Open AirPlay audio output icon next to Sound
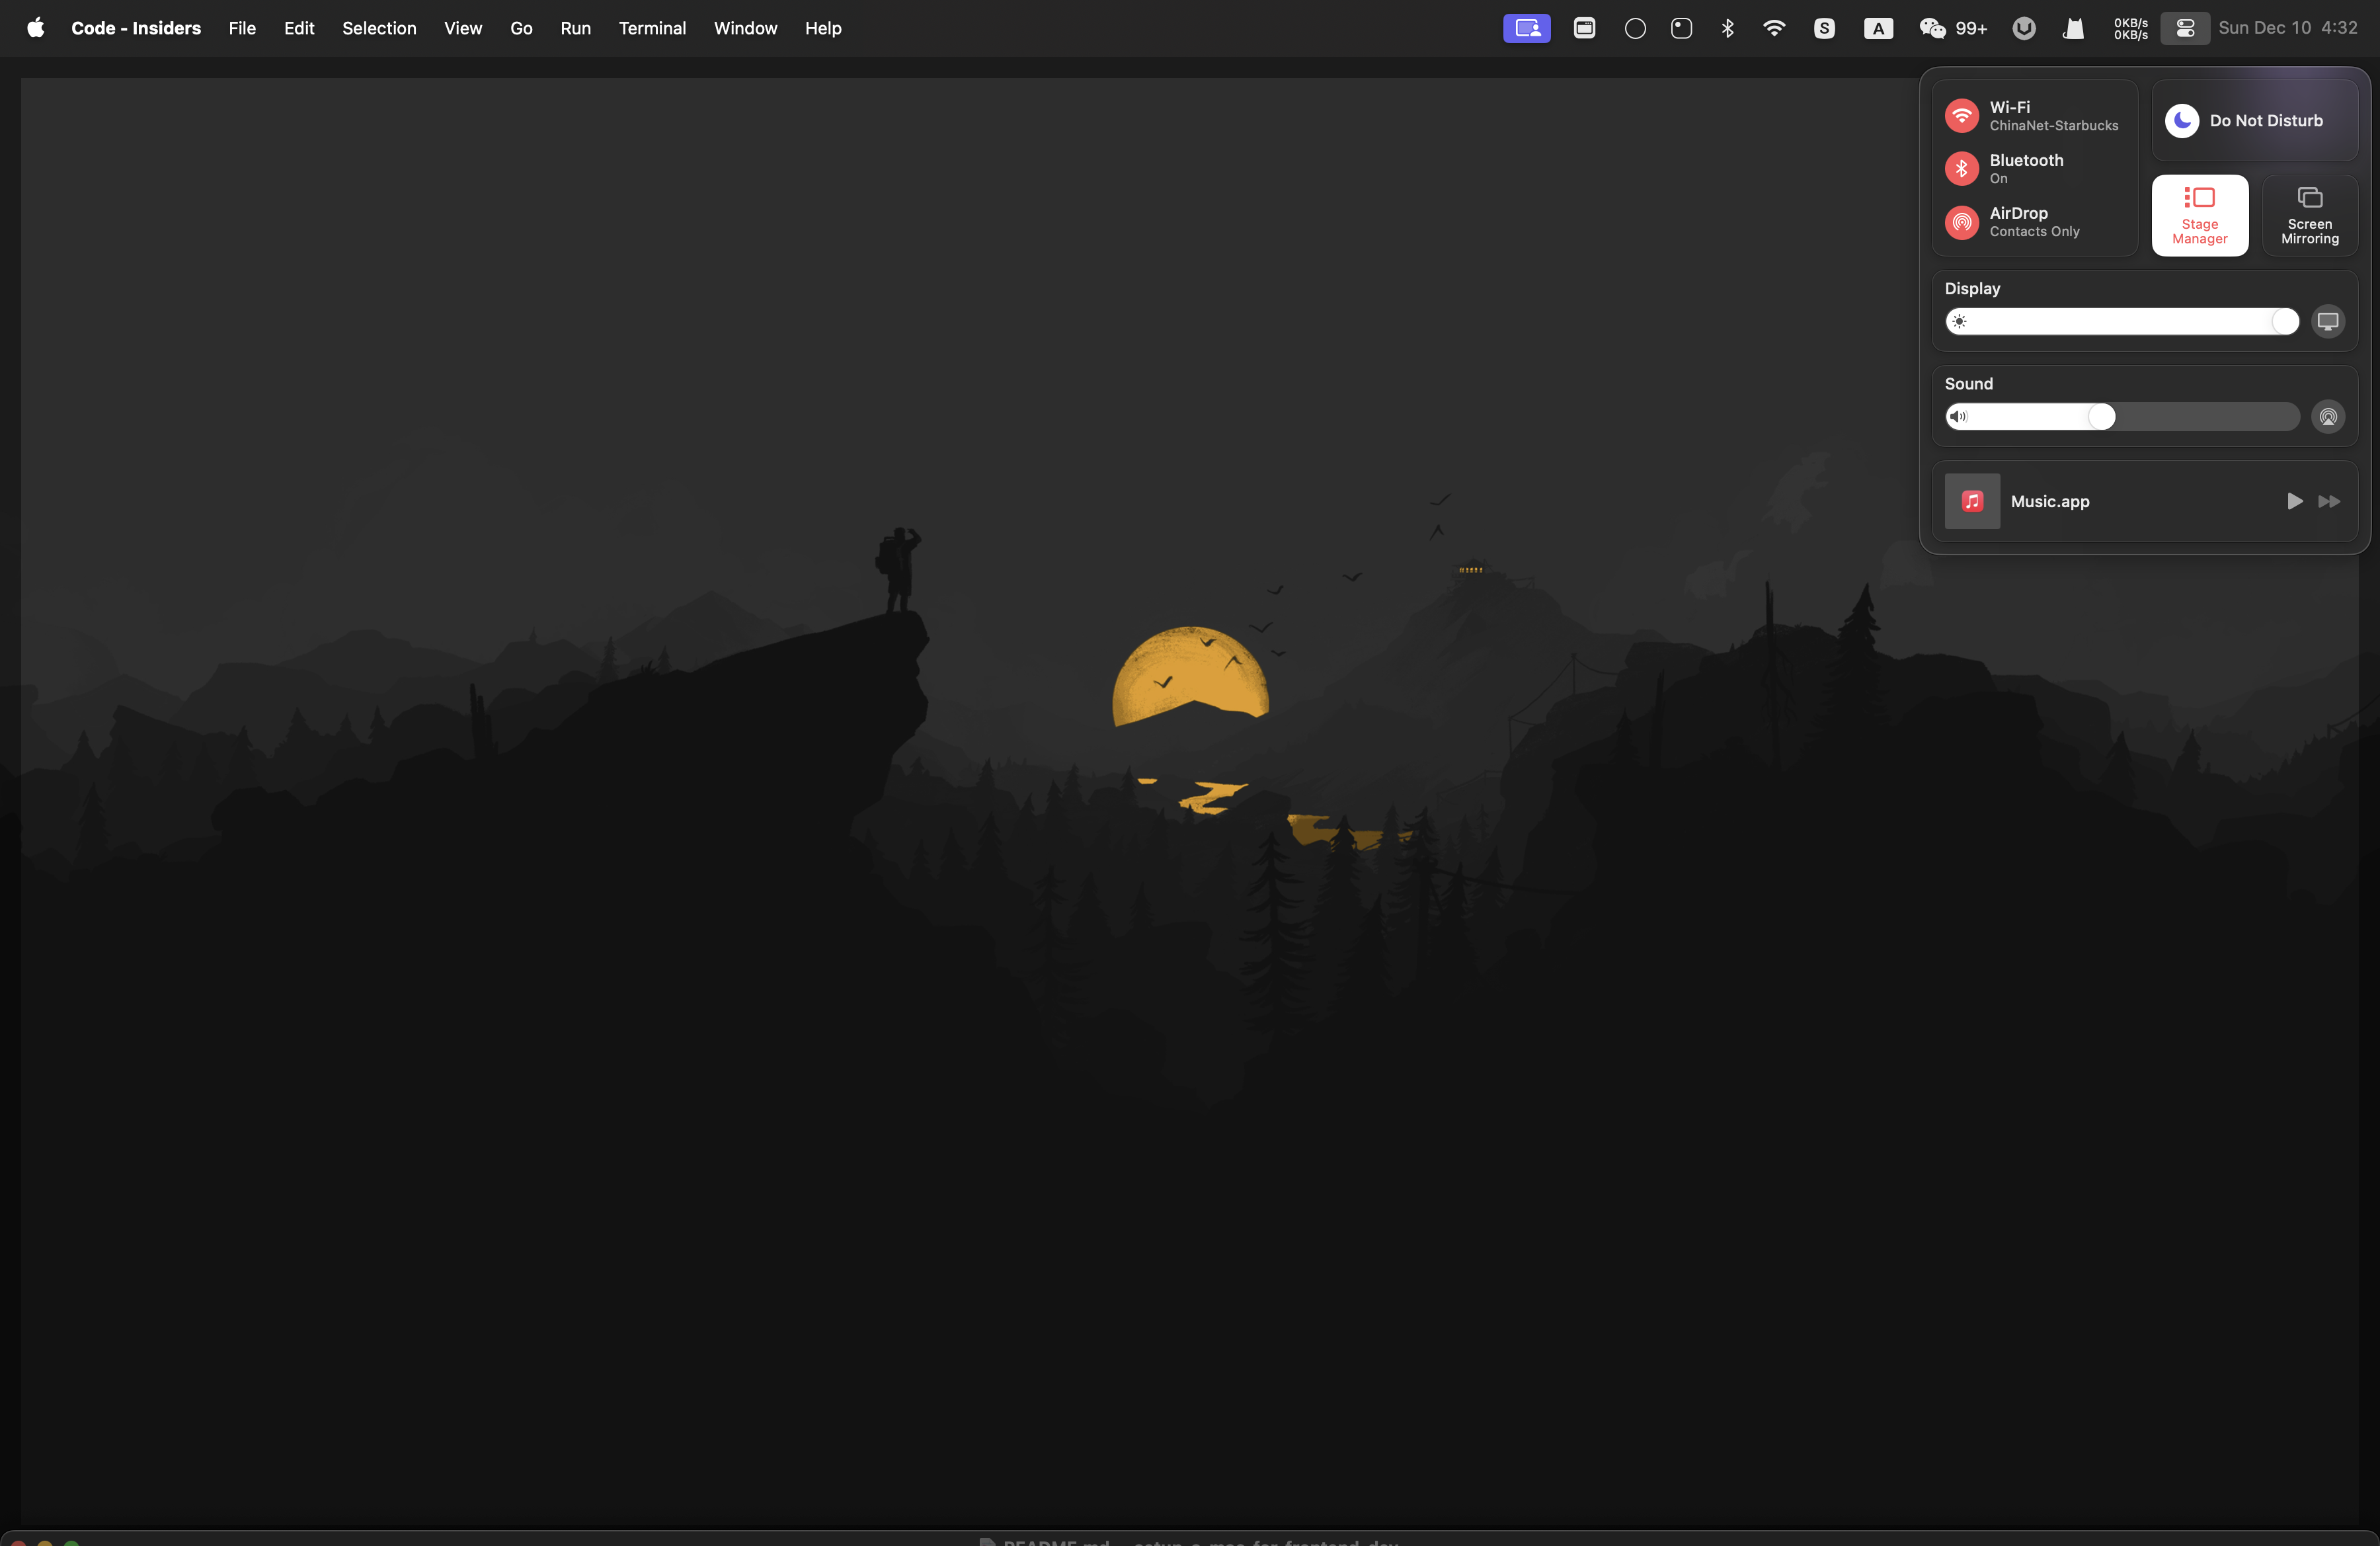Screen dimensions: 2380x1546 (2327, 416)
